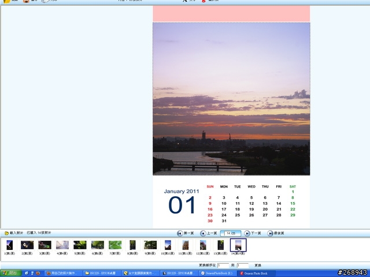Select thumbnail 9 (第9頁)
This screenshot has height=277, width=370.
[150, 245]
